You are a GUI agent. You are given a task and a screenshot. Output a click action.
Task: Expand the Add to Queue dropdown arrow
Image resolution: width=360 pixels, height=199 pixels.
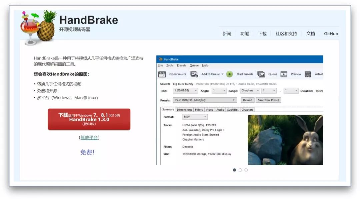222,73
